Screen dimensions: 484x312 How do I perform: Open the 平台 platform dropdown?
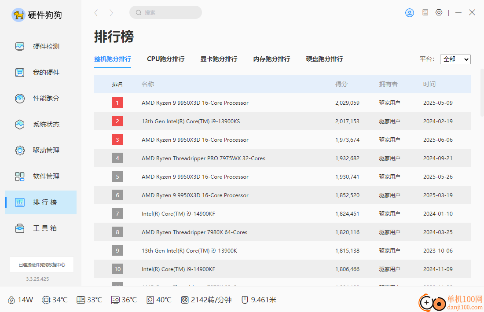coord(455,59)
